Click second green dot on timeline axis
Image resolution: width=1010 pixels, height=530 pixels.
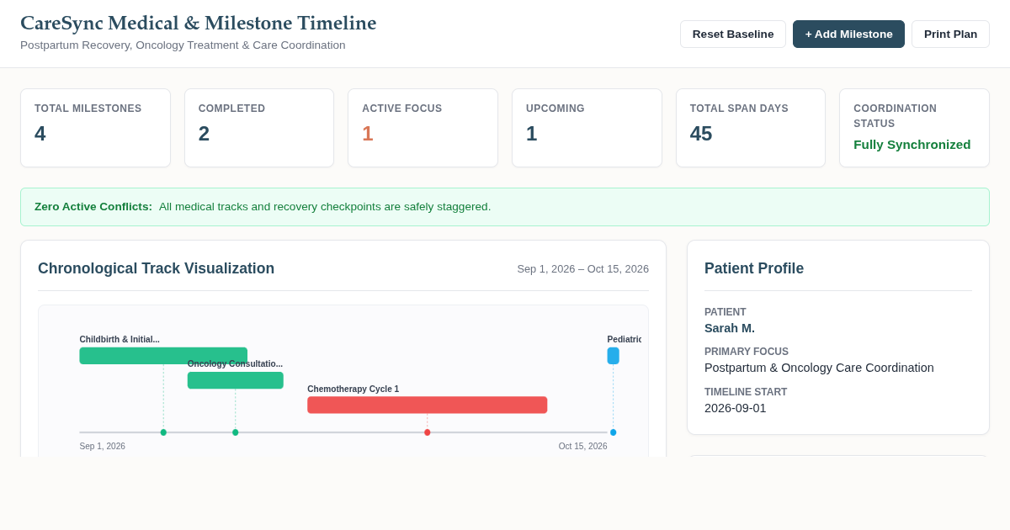235,432
